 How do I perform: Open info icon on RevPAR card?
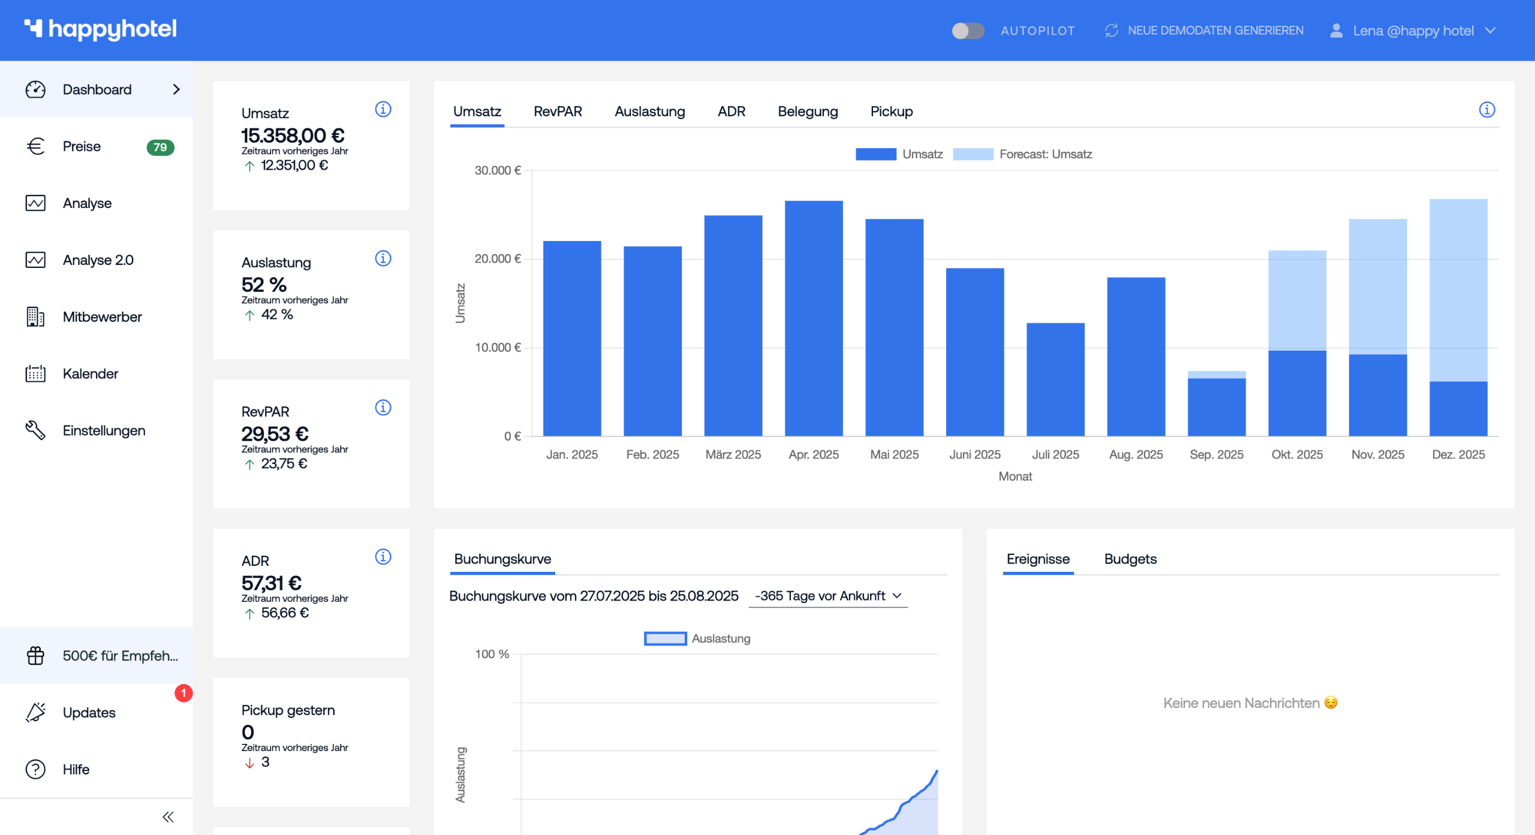383,408
